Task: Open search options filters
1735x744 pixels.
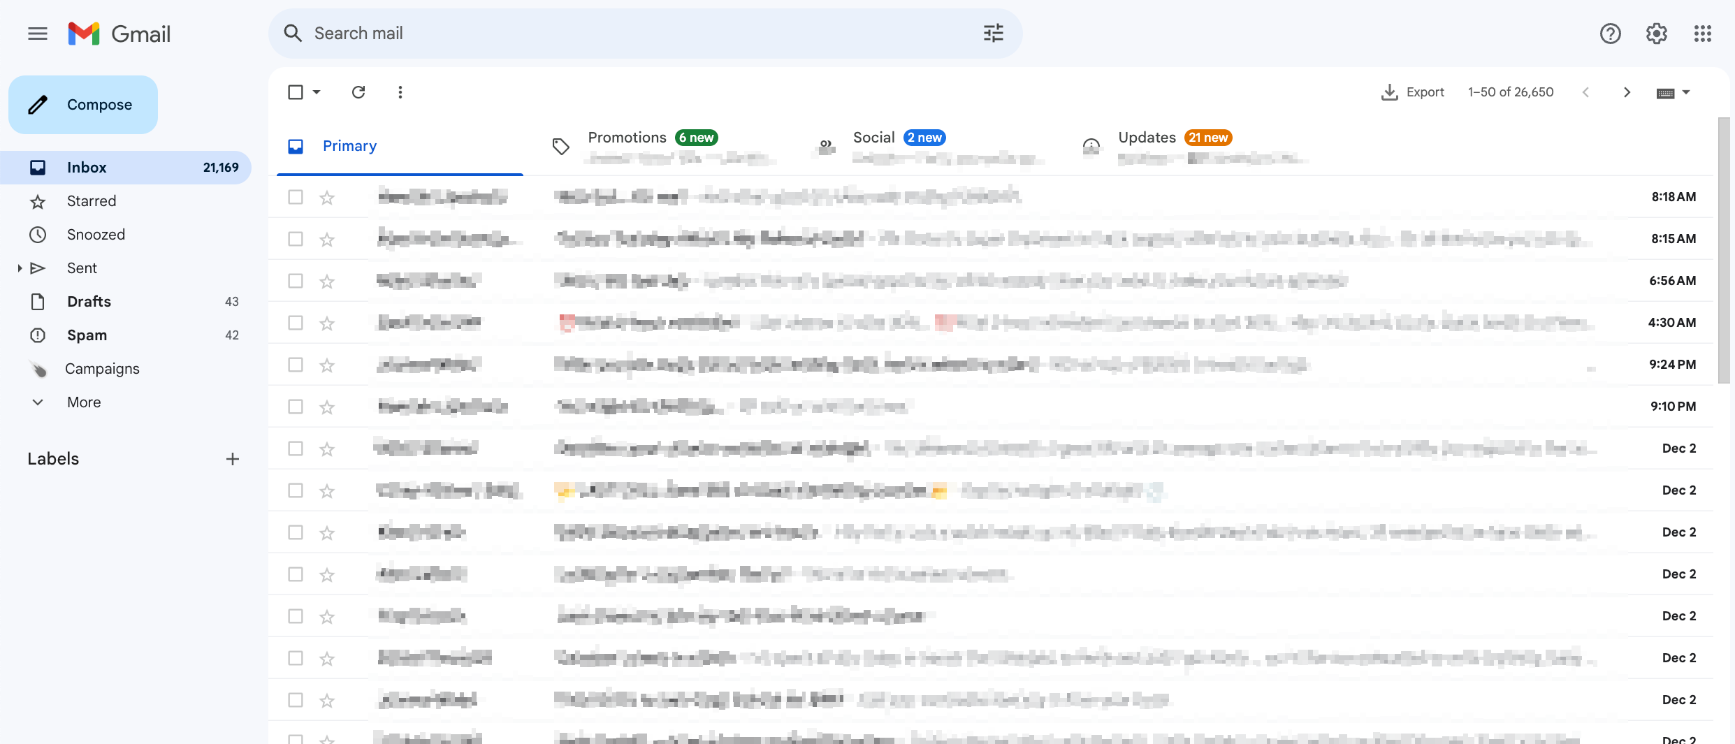Action: [993, 33]
